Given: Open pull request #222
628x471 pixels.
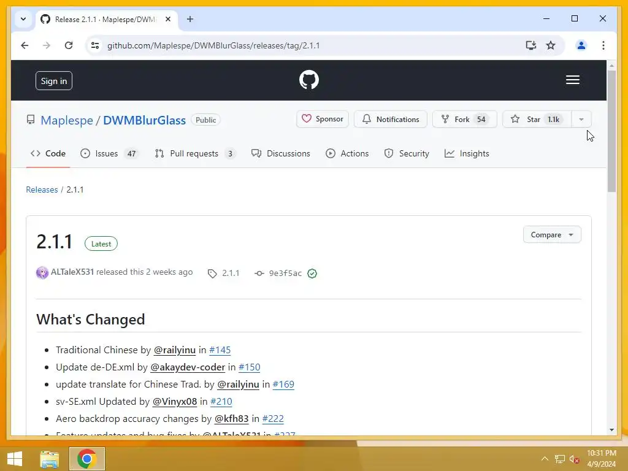Looking at the screenshot, I should (273, 419).
